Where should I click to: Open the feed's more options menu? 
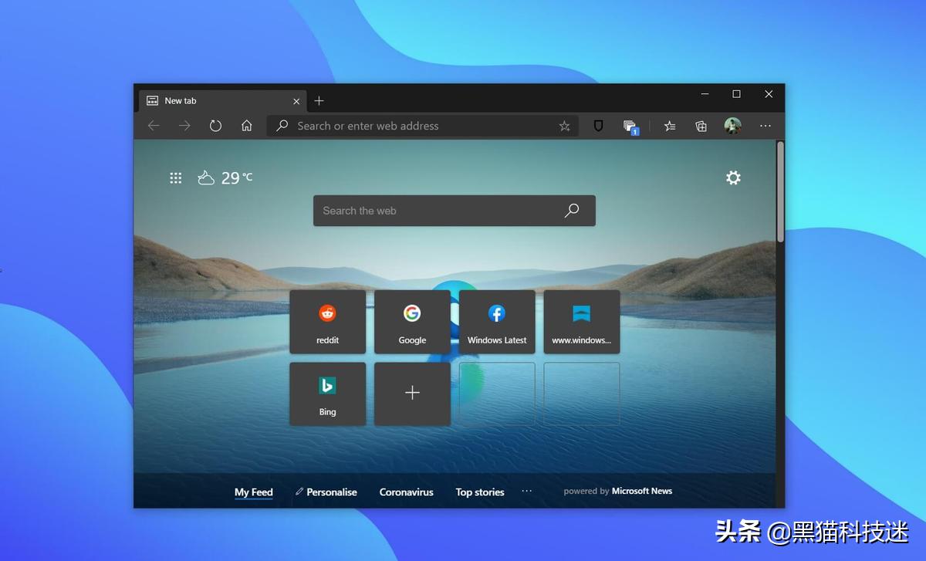[527, 492]
